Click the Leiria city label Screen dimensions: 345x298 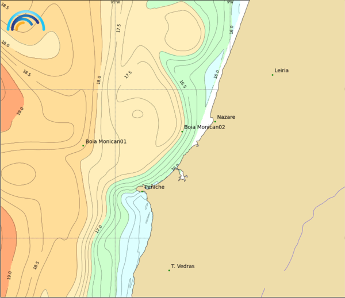coord(282,71)
